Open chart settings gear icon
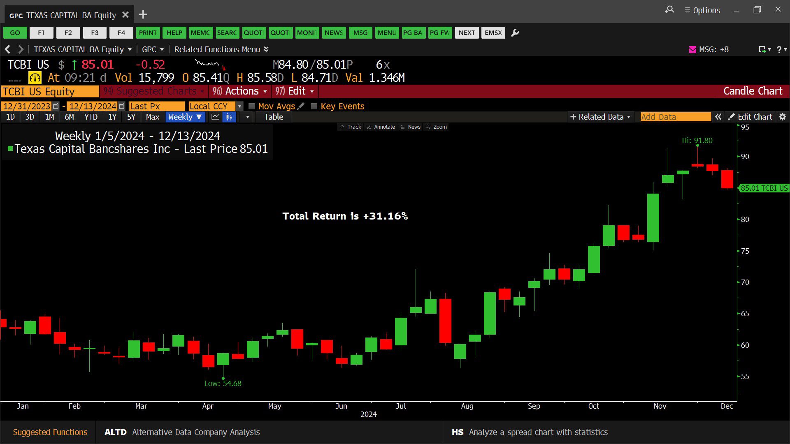 pyautogui.click(x=782, y=117)
